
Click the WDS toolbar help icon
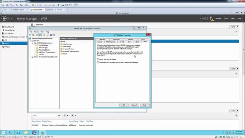51,35
